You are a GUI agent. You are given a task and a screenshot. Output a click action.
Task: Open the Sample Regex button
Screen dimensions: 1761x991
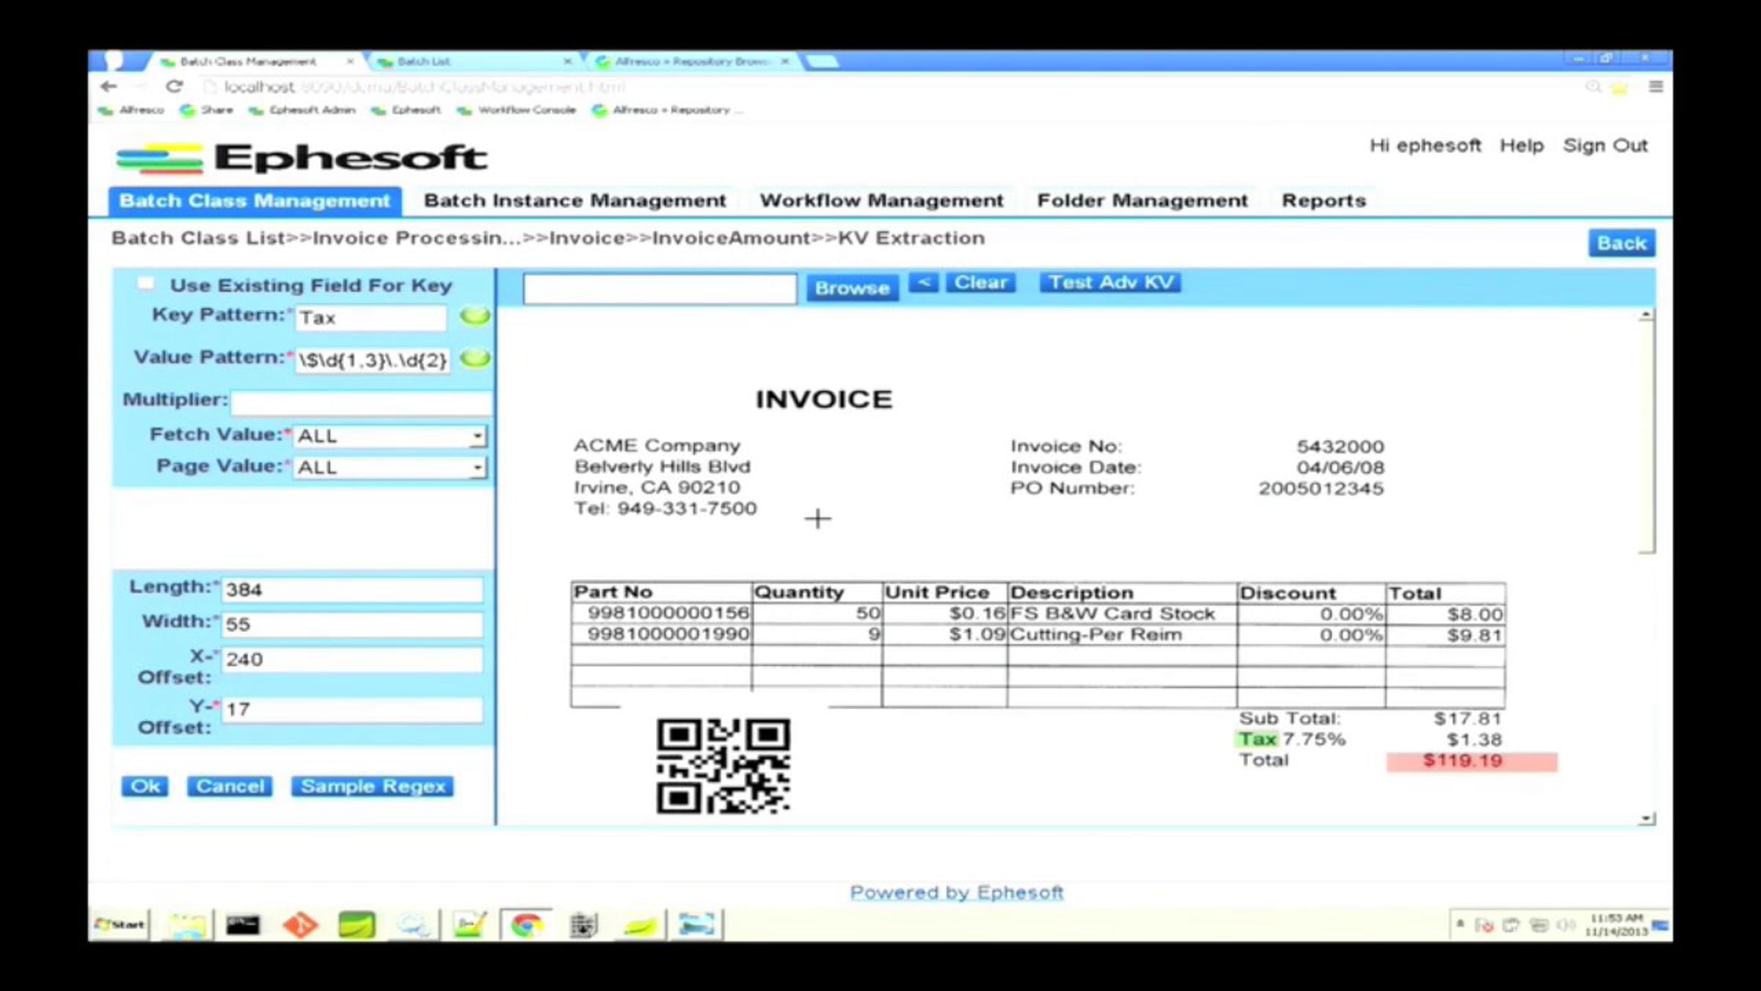[373, 787]
